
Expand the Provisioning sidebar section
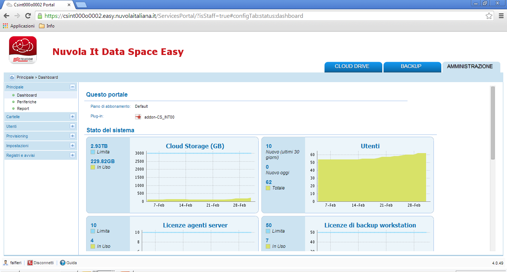coord(72,136)
